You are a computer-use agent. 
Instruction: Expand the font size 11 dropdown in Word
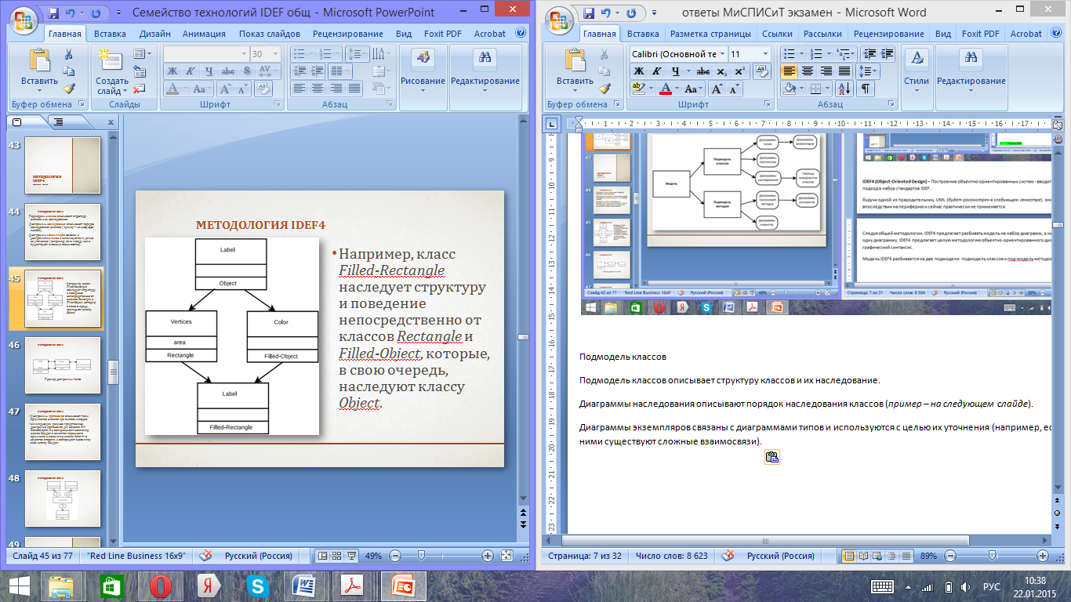coord(766,54)
